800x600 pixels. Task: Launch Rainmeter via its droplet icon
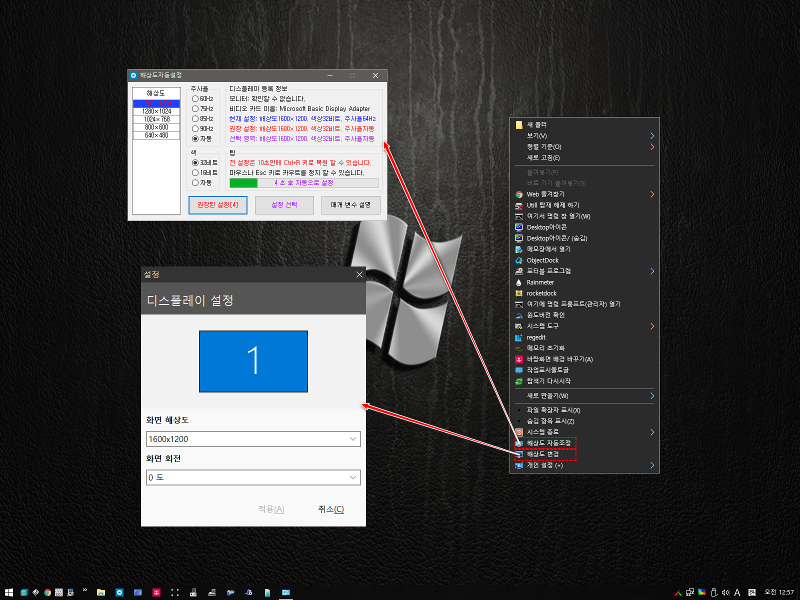tap(519, 282)
